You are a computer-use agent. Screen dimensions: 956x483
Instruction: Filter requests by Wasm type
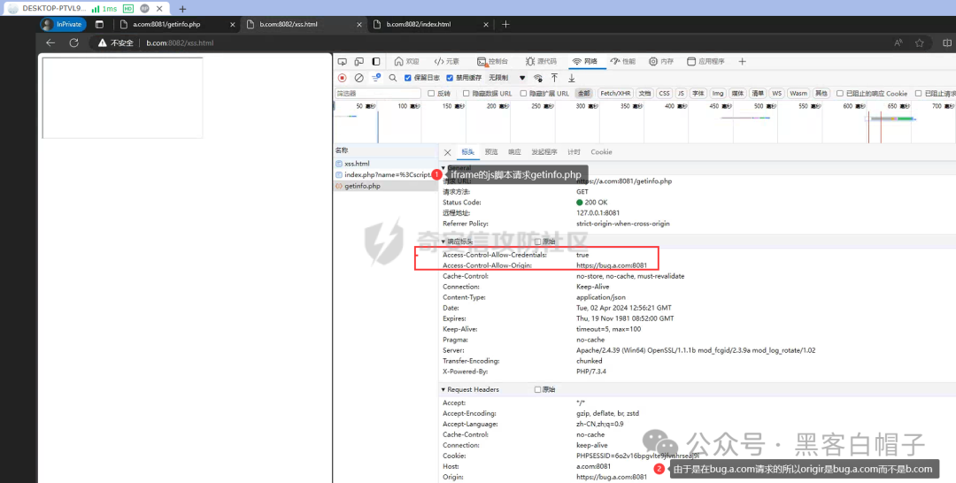pos(798,94)
